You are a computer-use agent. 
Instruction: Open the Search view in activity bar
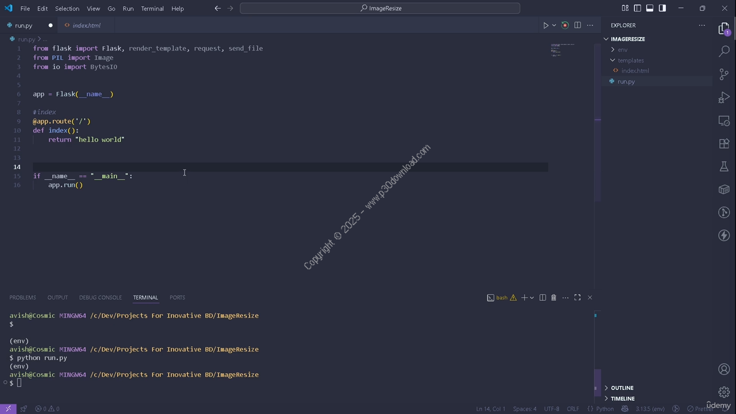724,52
